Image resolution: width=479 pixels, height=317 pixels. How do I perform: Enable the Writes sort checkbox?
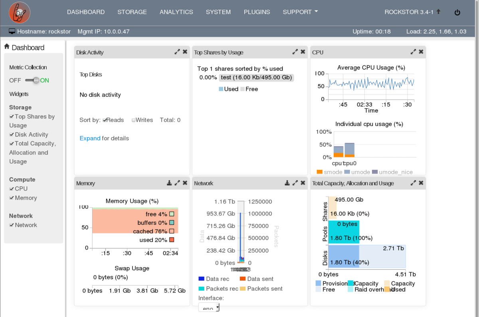click(x=134, y=120)
